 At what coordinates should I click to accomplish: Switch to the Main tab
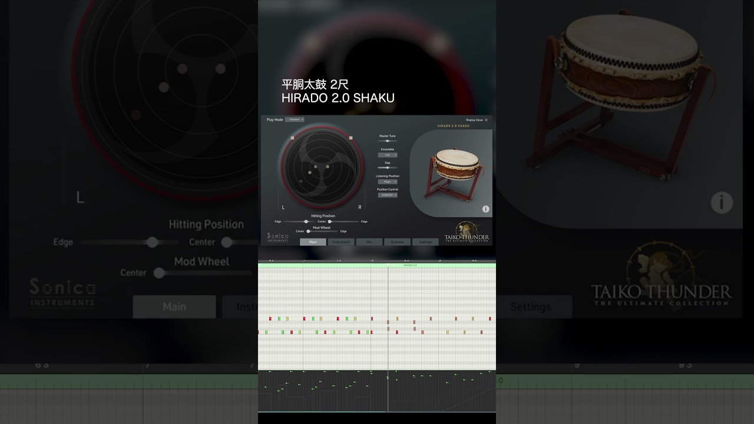[x=313, y=242]
